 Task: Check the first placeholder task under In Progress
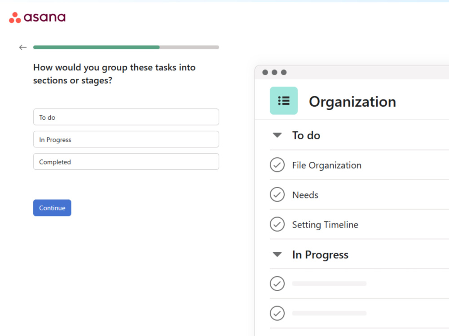pyautogui.click(x=277, y=284)
